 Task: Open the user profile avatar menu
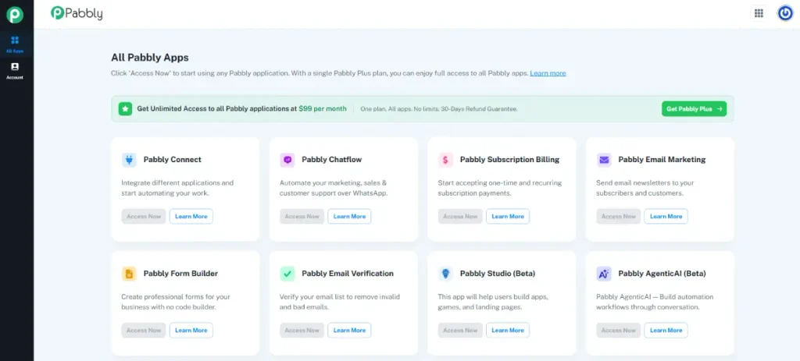coord(784,13)
